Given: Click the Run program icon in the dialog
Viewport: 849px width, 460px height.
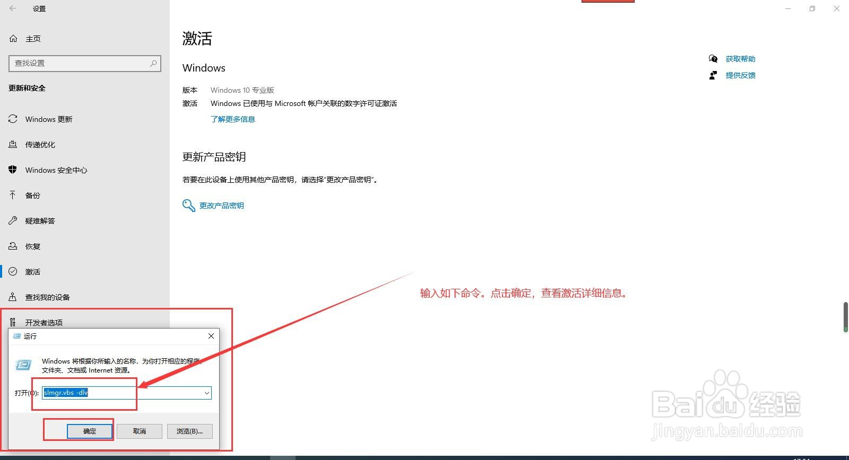Looking at the screenshot, I should (23, 365).
